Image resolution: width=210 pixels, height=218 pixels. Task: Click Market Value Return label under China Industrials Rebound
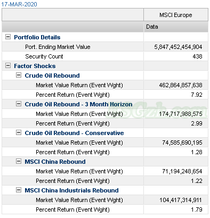[x=79, y=200]
